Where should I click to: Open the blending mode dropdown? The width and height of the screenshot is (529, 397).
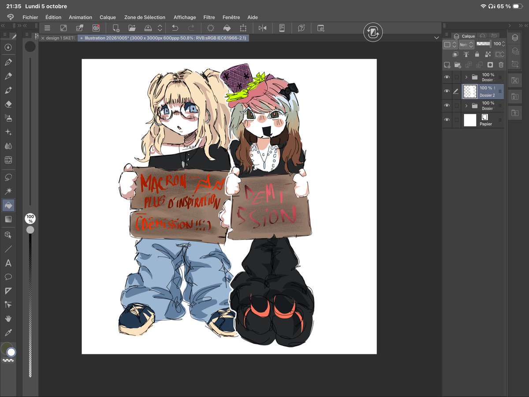[466, 44]
